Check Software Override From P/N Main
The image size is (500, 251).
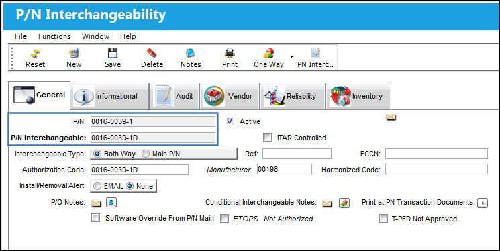click(x=95, y=218)
